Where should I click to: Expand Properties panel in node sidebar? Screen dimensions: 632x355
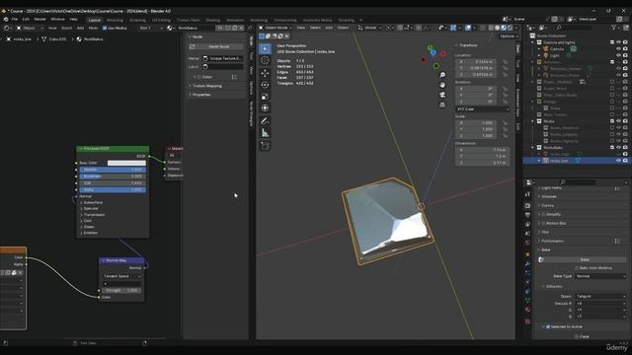(201, 95)
